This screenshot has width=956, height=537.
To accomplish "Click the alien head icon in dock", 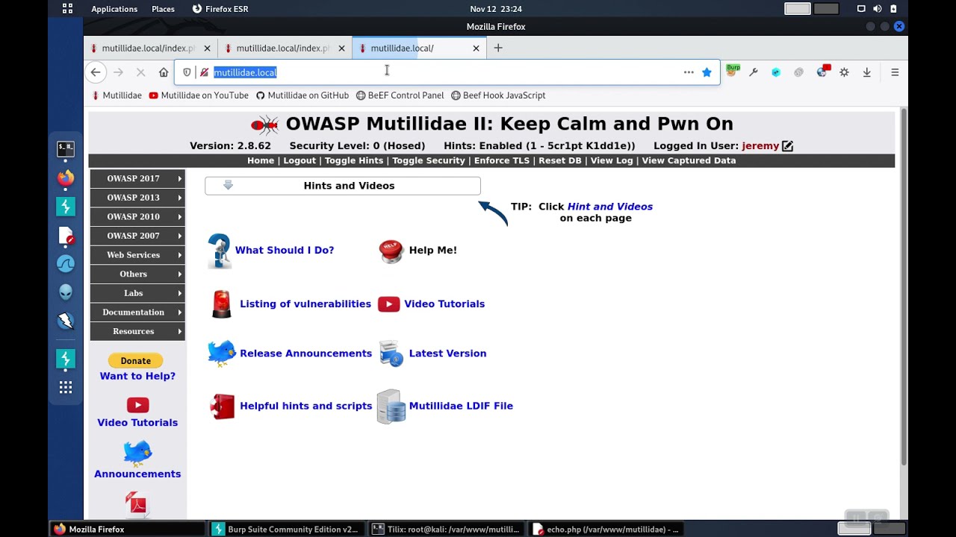I will [66, 292].
